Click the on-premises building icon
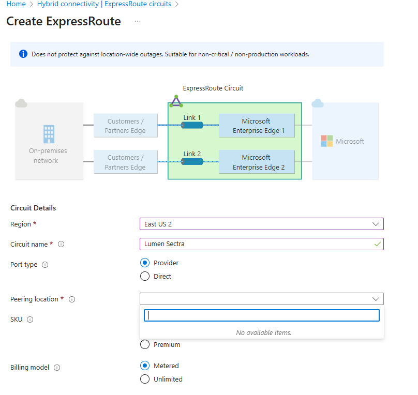This screenshot has height=395, width=418. coord(49,134)
